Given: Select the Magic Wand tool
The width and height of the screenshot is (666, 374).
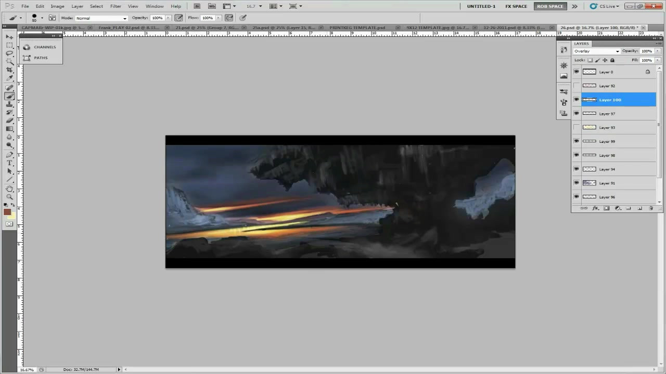Looking at the screenshot, I should [9, 62].
